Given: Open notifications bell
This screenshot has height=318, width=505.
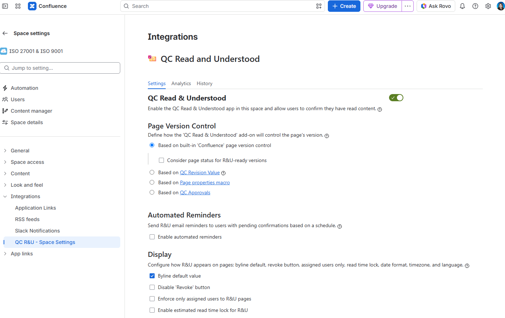Looking at the screenshot, I should click(x=462, y=6).
